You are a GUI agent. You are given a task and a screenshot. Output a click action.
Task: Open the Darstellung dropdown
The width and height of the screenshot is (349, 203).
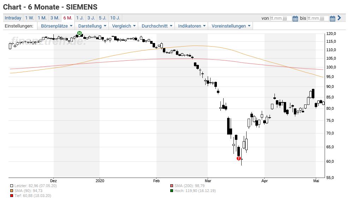pos(92,26)
